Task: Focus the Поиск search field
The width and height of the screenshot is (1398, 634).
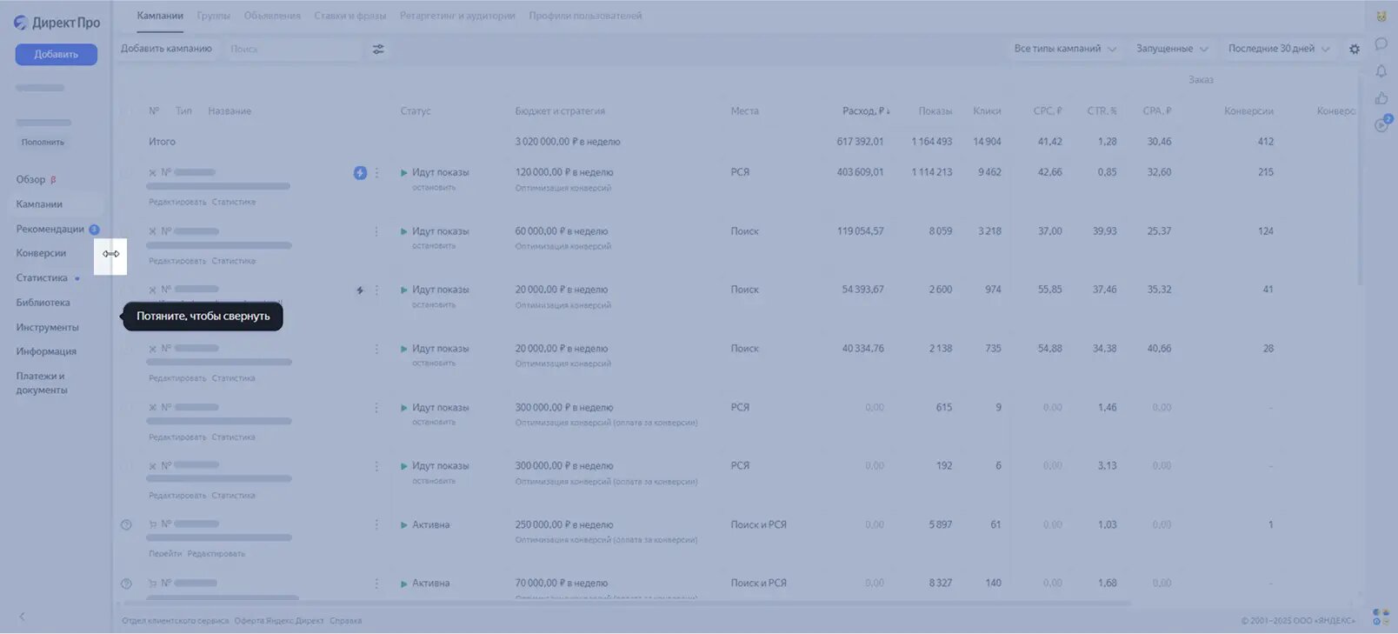Action: [x=293, y=50]
